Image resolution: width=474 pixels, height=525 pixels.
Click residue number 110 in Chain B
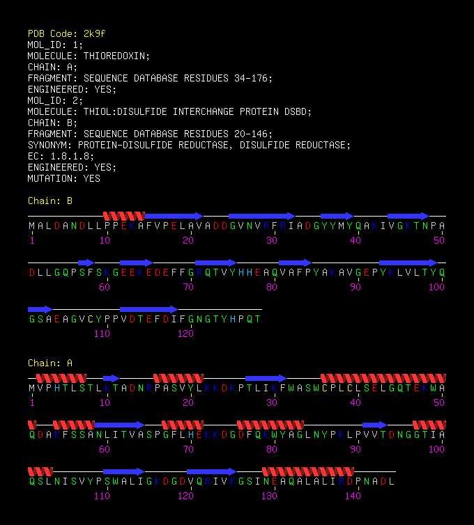(x=102, y=334)
